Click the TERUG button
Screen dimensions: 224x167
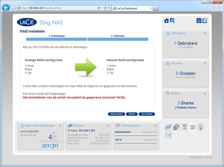pyautogui.click(x=132, y=114)
